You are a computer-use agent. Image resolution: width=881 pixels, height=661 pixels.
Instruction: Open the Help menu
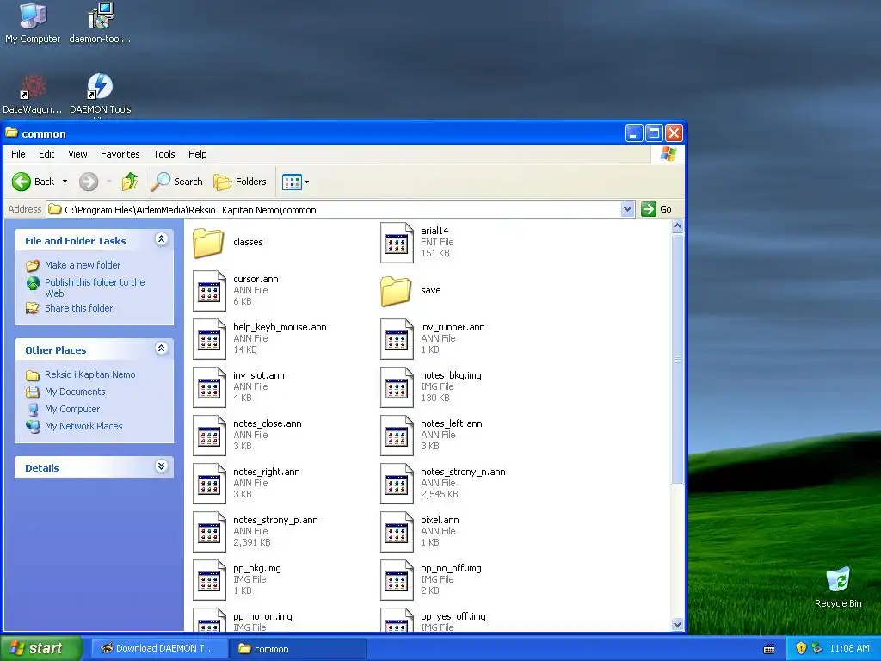click(197, 154)
